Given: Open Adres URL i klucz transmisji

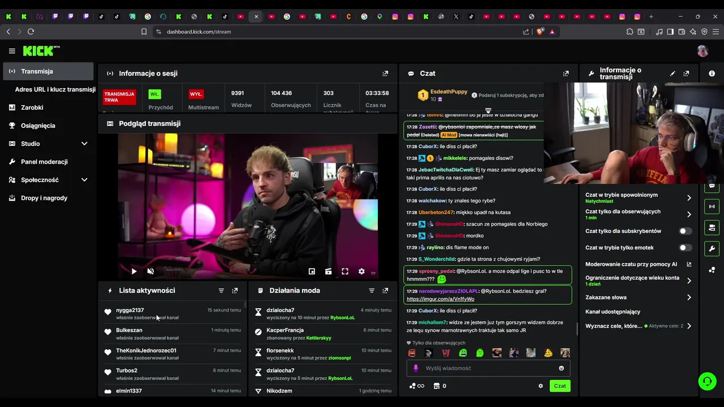Looking at the screenshot, I should (55, 89).
